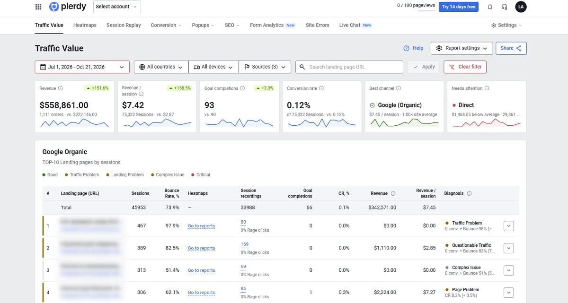Open the support headset icon
568x303 pixels.
coord(505,7)
